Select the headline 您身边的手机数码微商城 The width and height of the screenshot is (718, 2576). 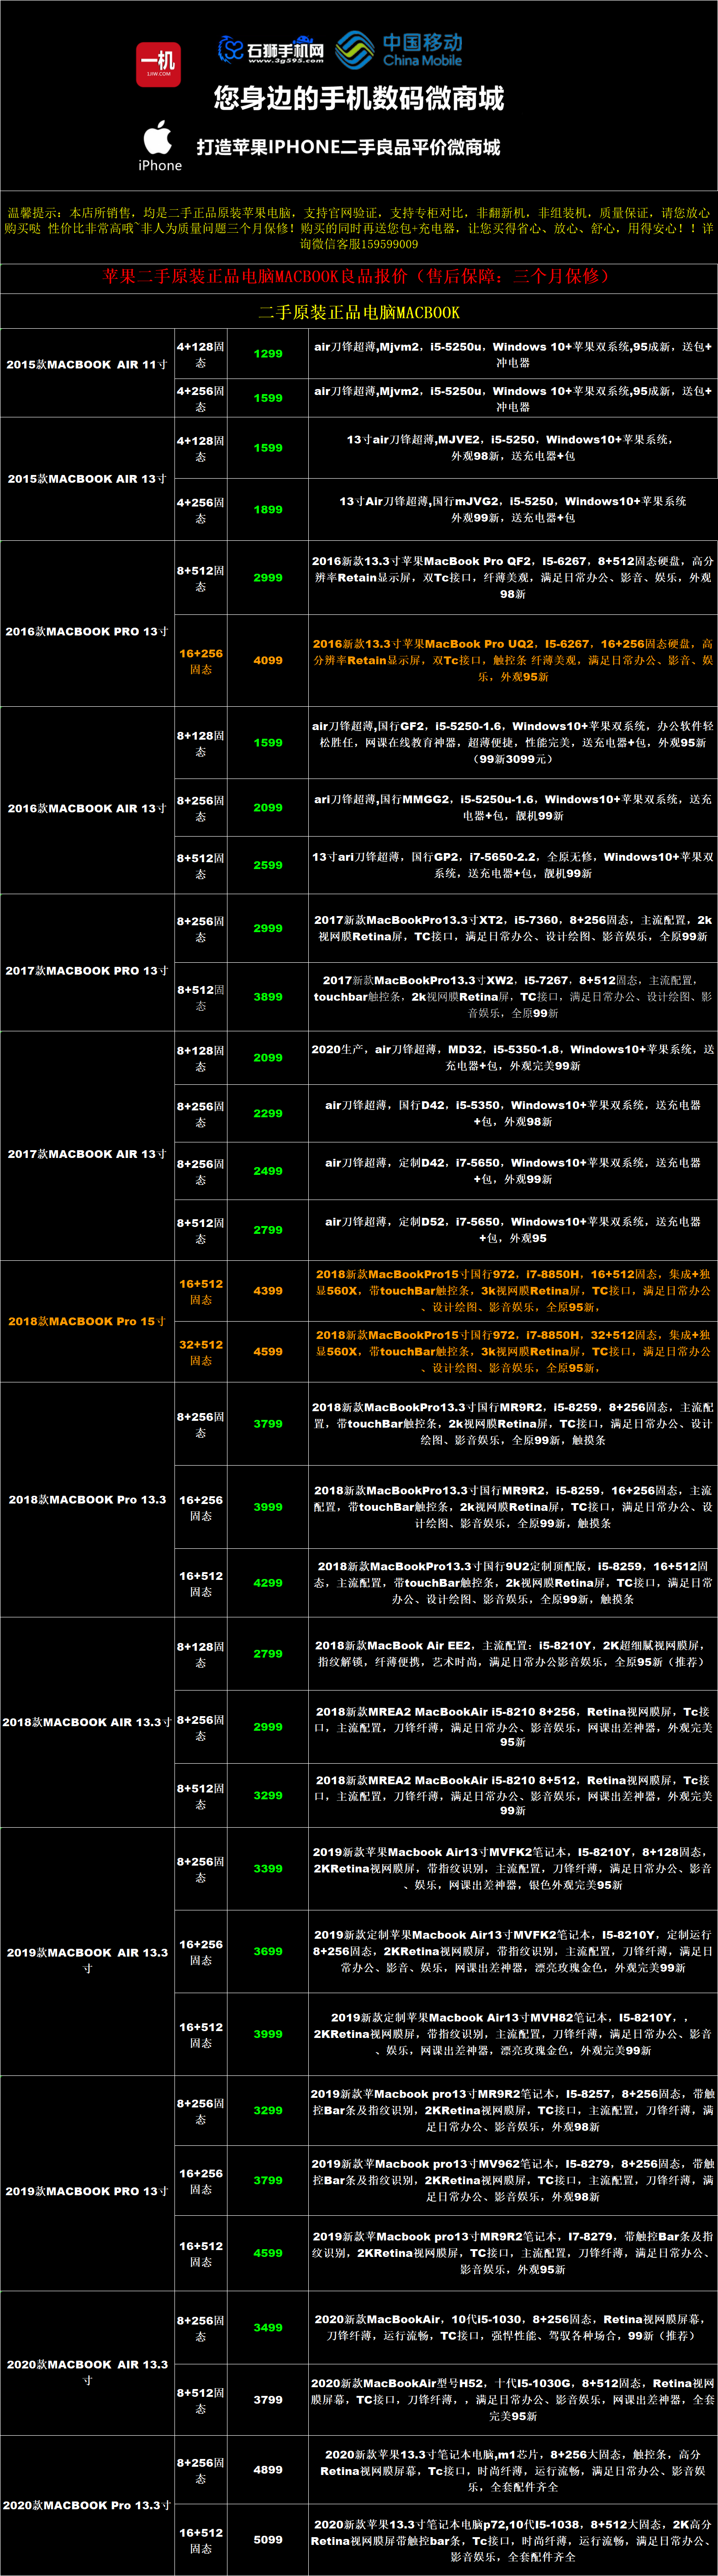coord(359,98)
